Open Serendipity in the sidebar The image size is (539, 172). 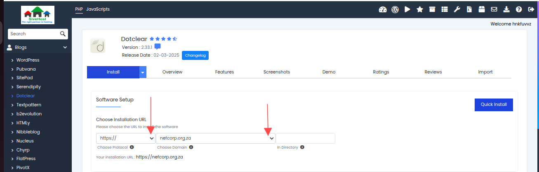(x=28, y=87)
